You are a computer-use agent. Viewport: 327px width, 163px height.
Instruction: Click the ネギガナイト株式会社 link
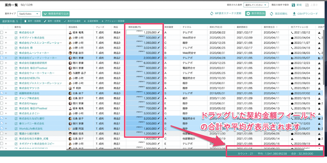(32, 38)
